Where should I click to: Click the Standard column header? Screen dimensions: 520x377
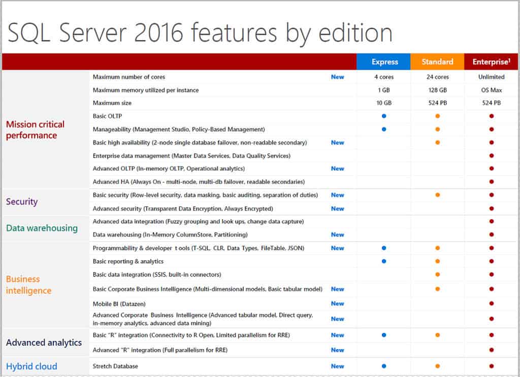437,61
